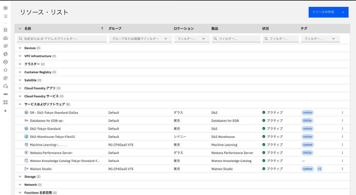Open the circular arrows sidebar icon
356x195 pixels.
coord(5,70)
